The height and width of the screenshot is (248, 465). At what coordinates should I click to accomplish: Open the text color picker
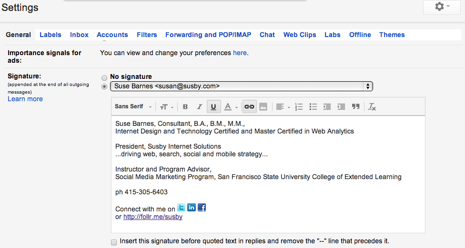pyautogui.click(x=231, y=107)
